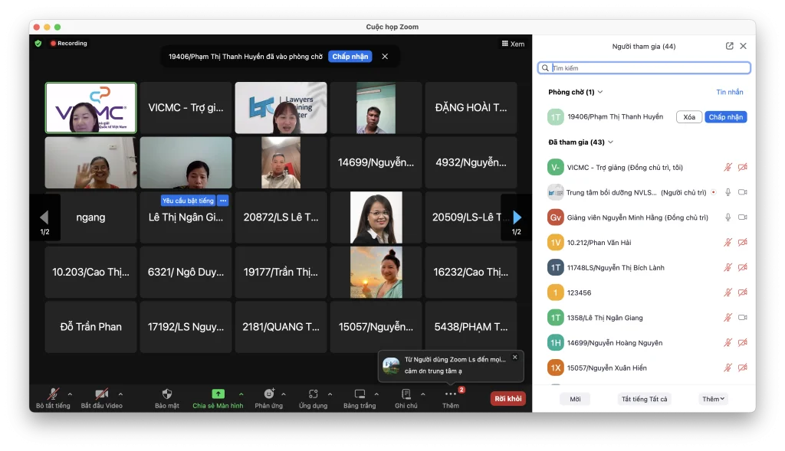The image size is (785, 451).
Task: Click the Thêm three-dots icon in toolbar
Action: click(450, 394)
